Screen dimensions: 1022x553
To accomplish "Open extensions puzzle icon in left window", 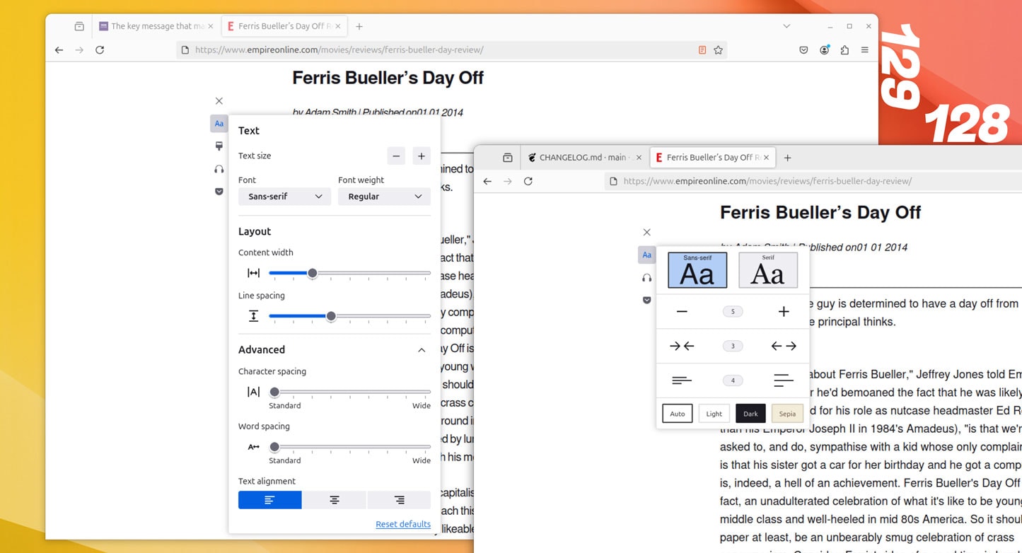I will pyautogui.click(x=844, y=50).
